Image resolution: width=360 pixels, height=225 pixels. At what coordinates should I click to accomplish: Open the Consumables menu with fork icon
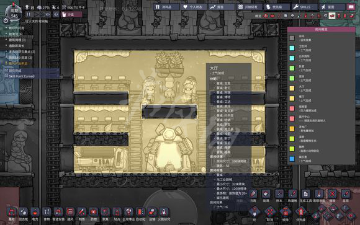click(166, 7)
